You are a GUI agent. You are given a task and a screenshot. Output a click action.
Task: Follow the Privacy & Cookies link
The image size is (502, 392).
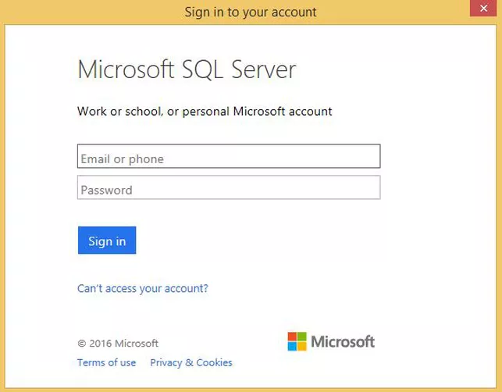point(190,362)
